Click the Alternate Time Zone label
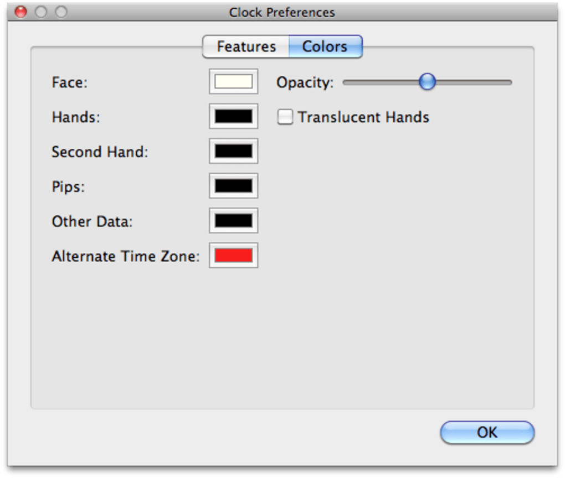 pos(125,257)
